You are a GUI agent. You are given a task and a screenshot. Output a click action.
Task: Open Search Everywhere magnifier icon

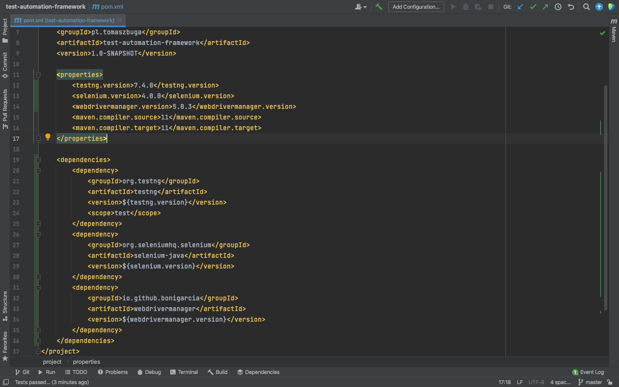[x=586, y=7]
